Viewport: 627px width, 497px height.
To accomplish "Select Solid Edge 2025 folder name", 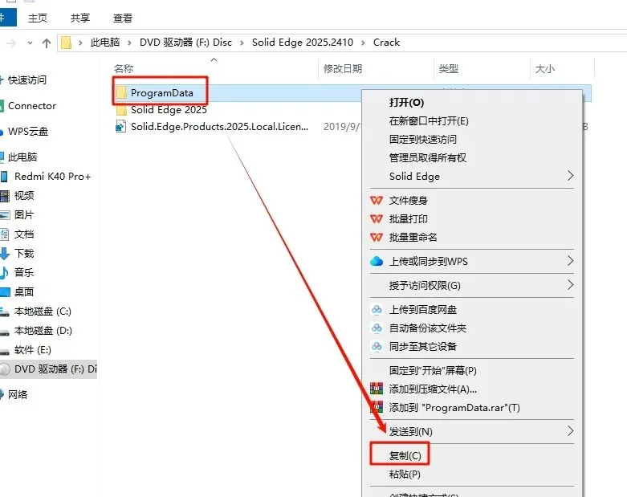I will tap(169, 110).
